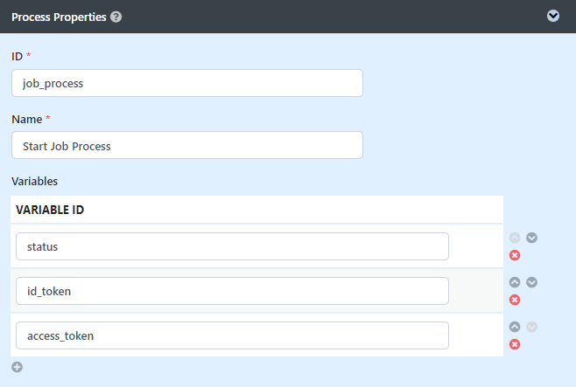Click the access_token variable input
The height and width of the screenshot is (387, 576).
(x=232, y=335)
